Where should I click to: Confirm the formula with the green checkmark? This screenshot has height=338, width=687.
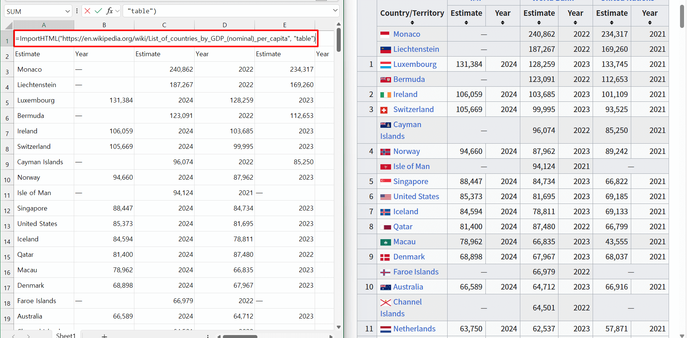[98, 11]
